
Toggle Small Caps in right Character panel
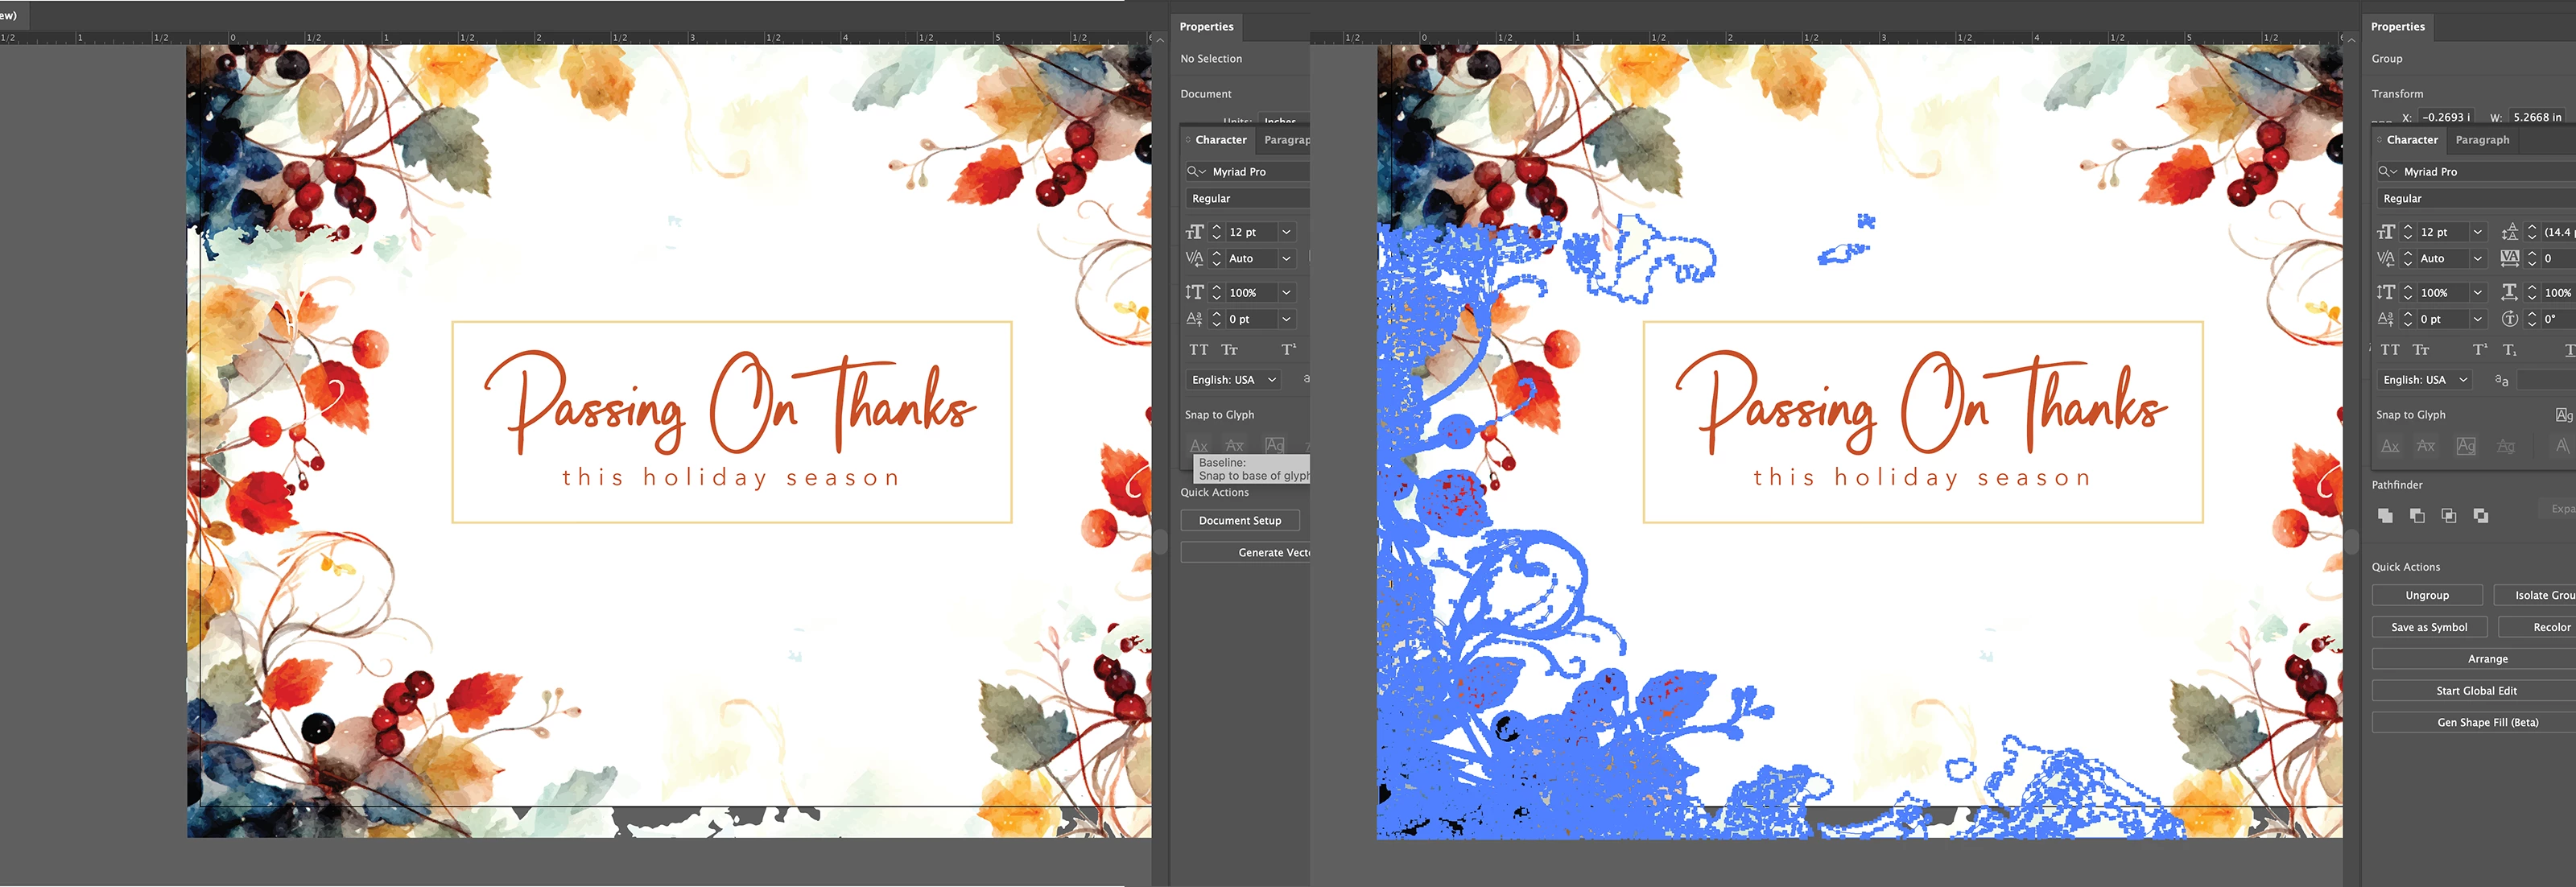(2421, 350)
